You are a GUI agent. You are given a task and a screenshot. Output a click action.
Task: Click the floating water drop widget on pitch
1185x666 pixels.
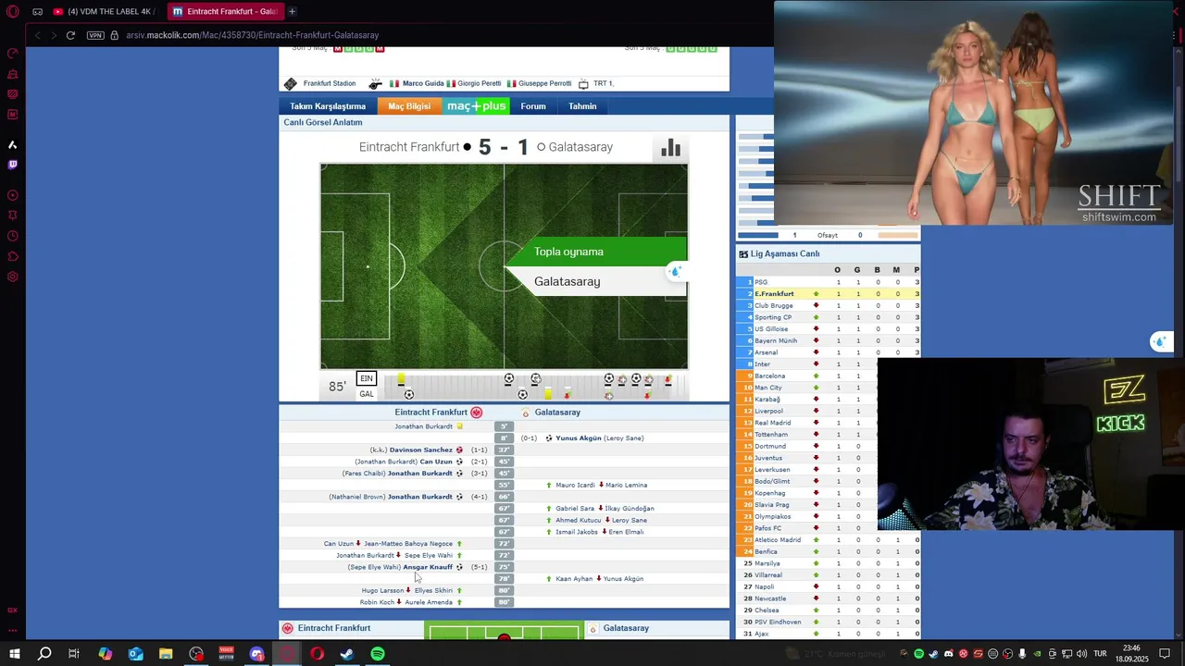(675, 271)
